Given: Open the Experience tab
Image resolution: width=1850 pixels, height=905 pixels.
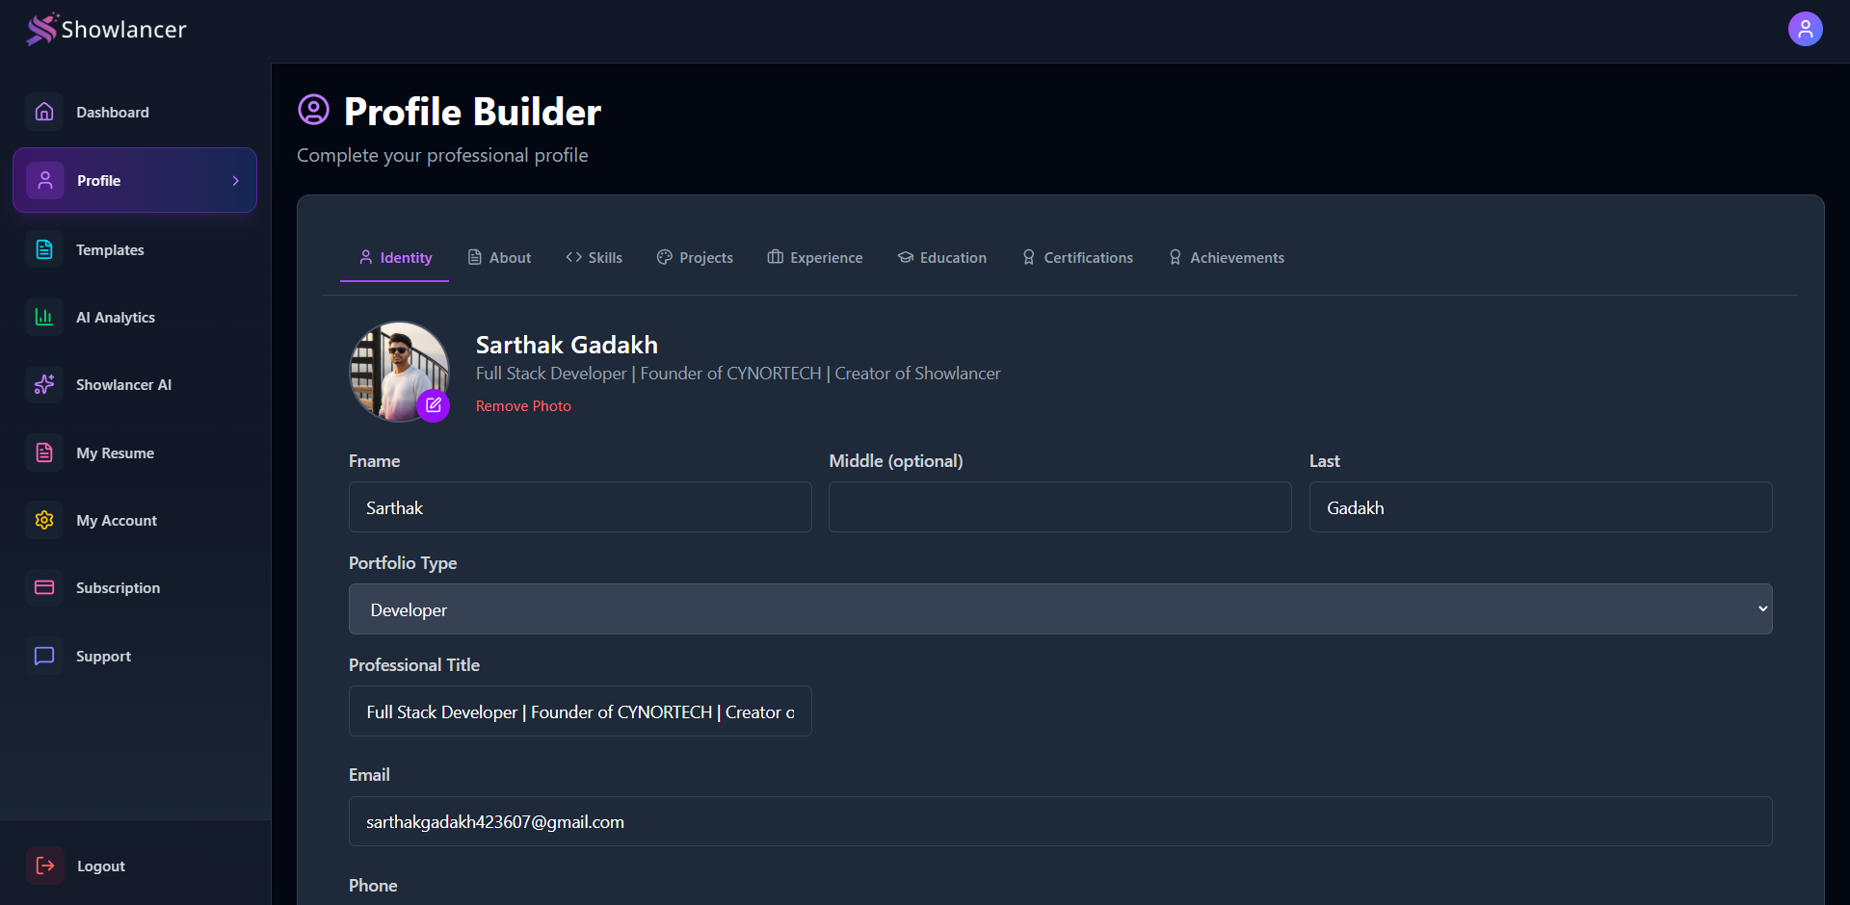Looking at the screenshot, I should point(815,258).
